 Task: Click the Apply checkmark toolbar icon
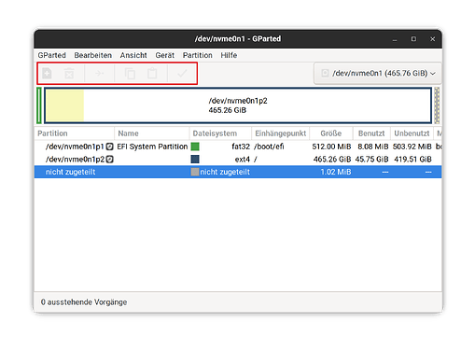[x=182, y=74]
